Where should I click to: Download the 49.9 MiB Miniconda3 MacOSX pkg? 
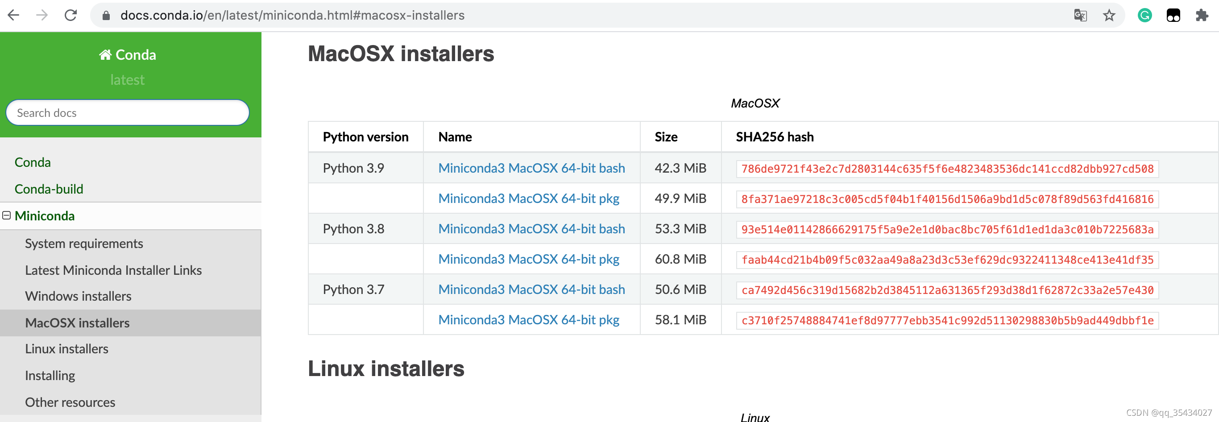(529, 199)
